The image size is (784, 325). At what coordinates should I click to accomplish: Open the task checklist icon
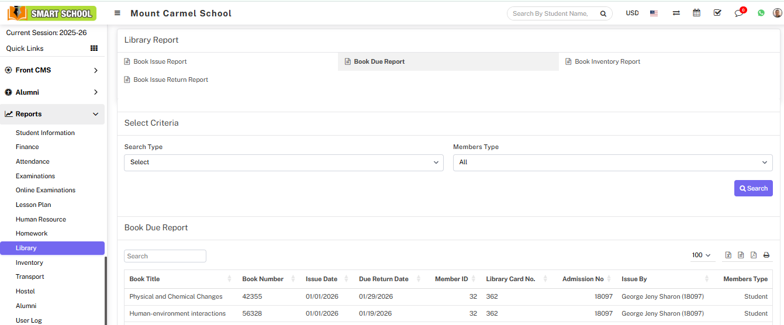coord(717,13)
